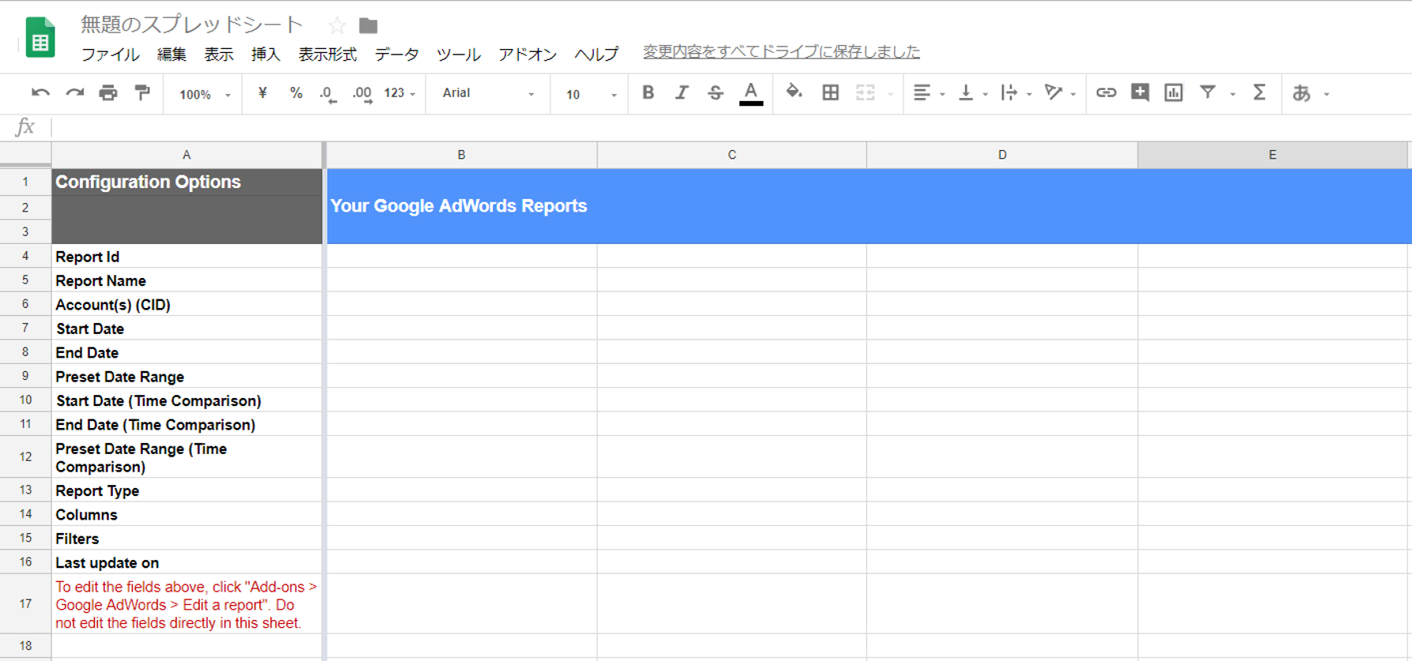The height and width of the screenshot is (661, 1412).
Task: Select the Last update on cell
Action: (x=187, y=562)
